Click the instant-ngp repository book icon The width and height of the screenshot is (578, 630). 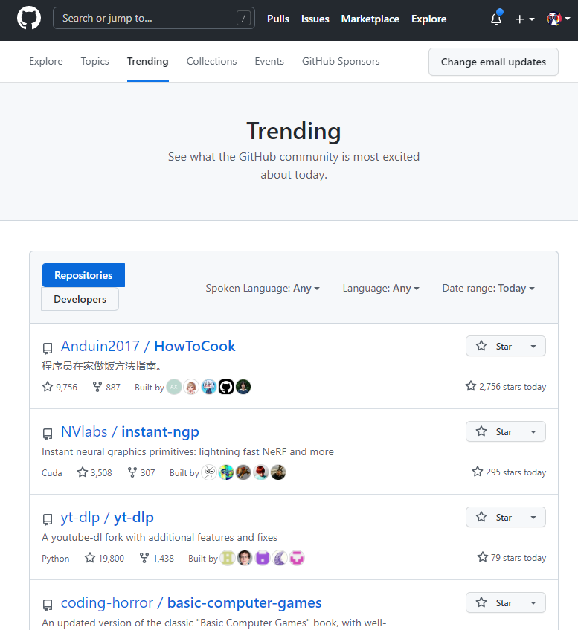48,434
